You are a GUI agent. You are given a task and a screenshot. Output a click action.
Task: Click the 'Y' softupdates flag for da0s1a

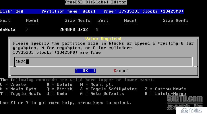point(97,29)
